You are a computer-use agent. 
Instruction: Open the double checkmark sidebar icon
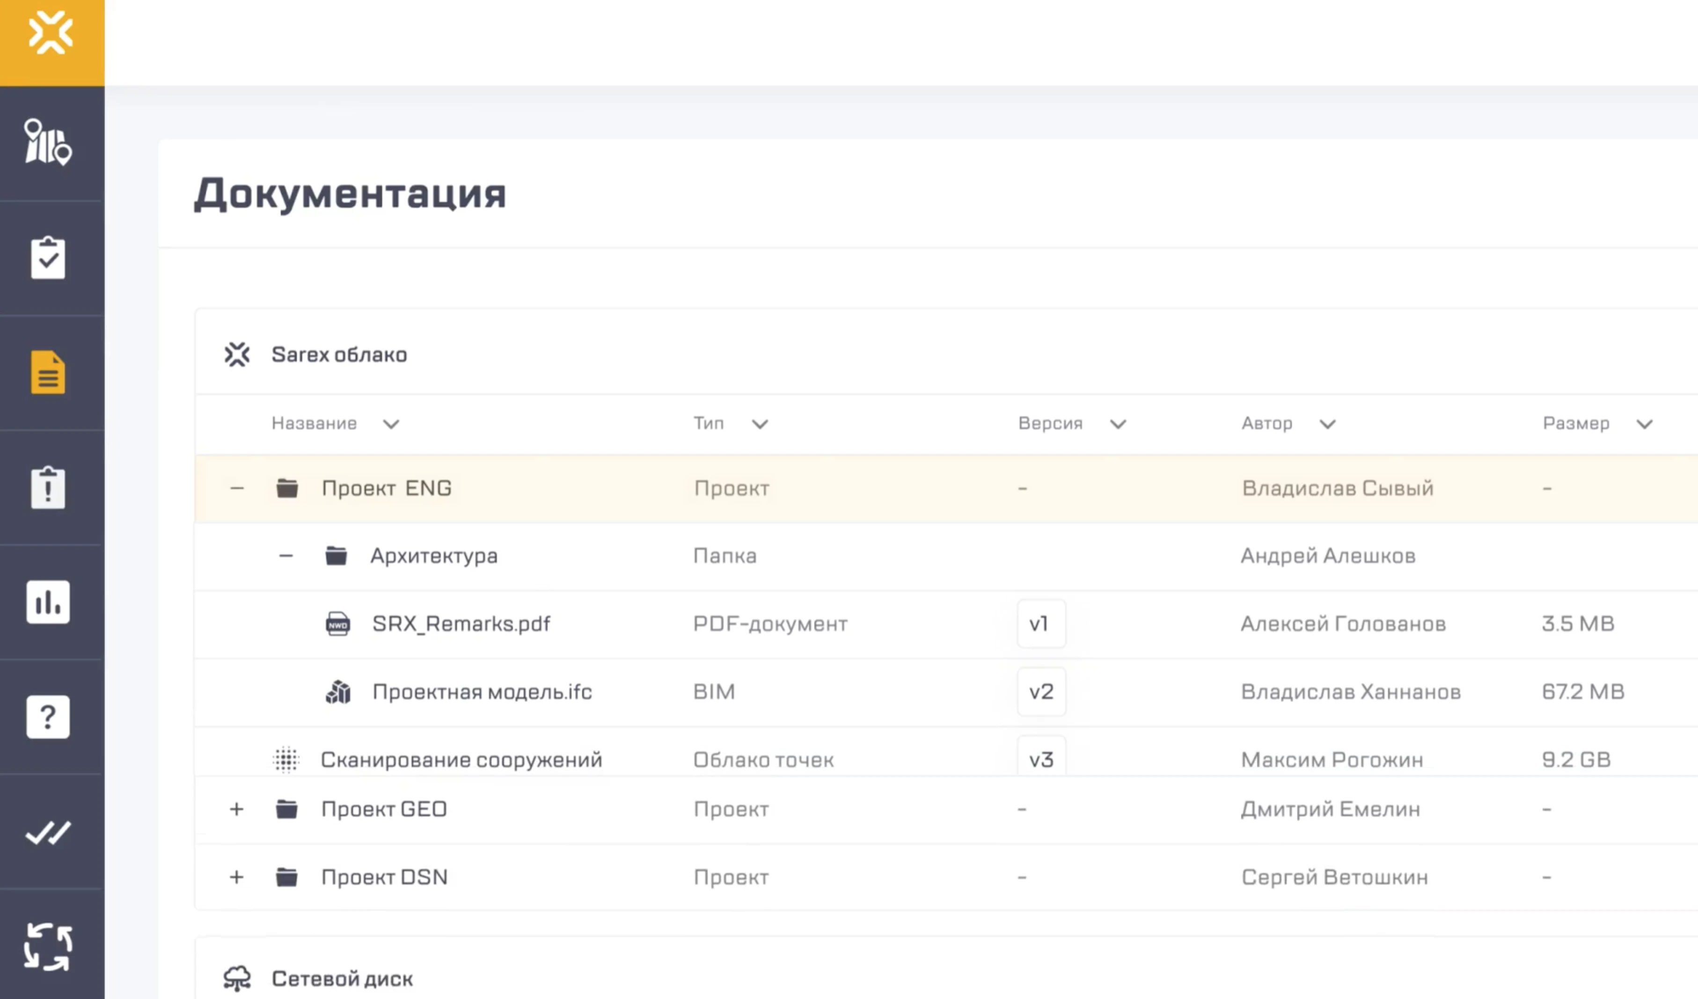tap(48, 832)
